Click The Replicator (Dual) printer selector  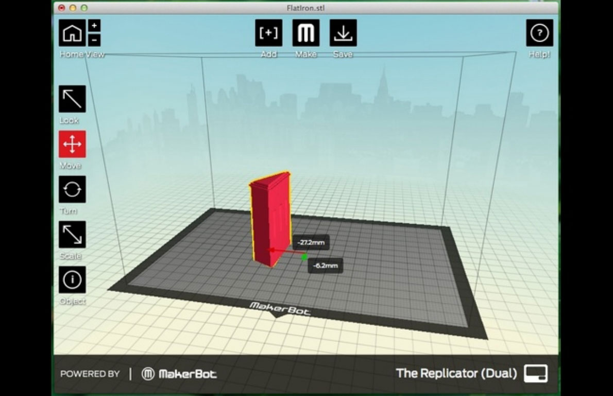pyautogui.click(x=456, y=373)
